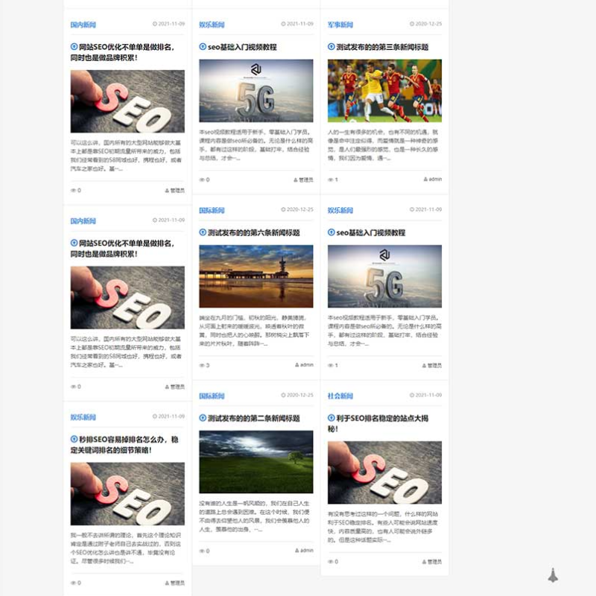Open the 社会新闻 category

click(x=340, y=396)
